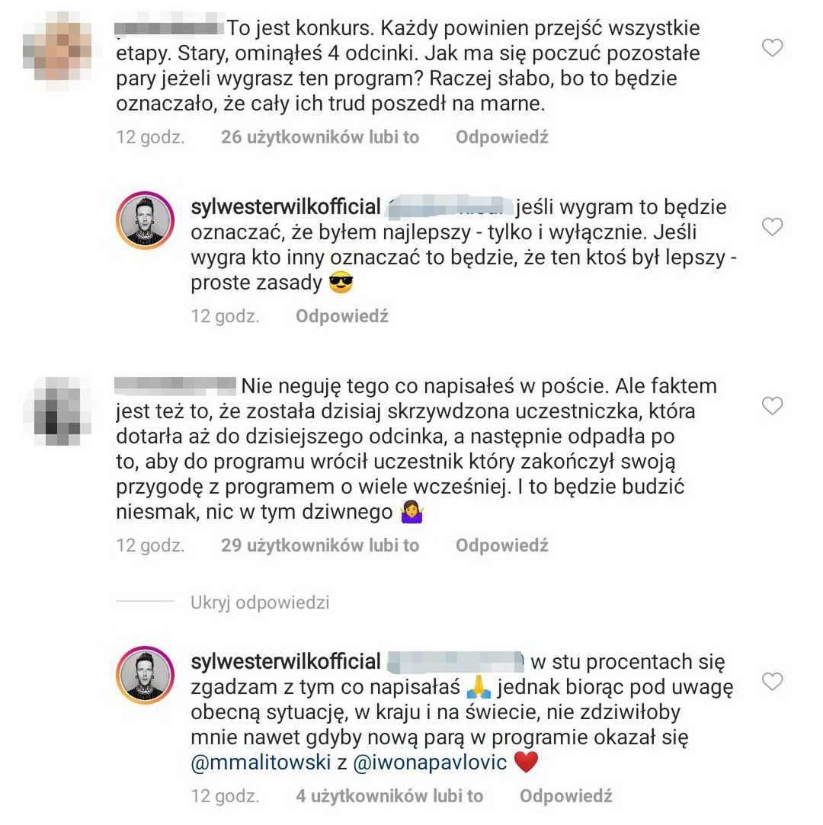Collapse replies via 'Ukryj odpowiedzi'
This screenshot has width=823, height=825.
point(260,603)
